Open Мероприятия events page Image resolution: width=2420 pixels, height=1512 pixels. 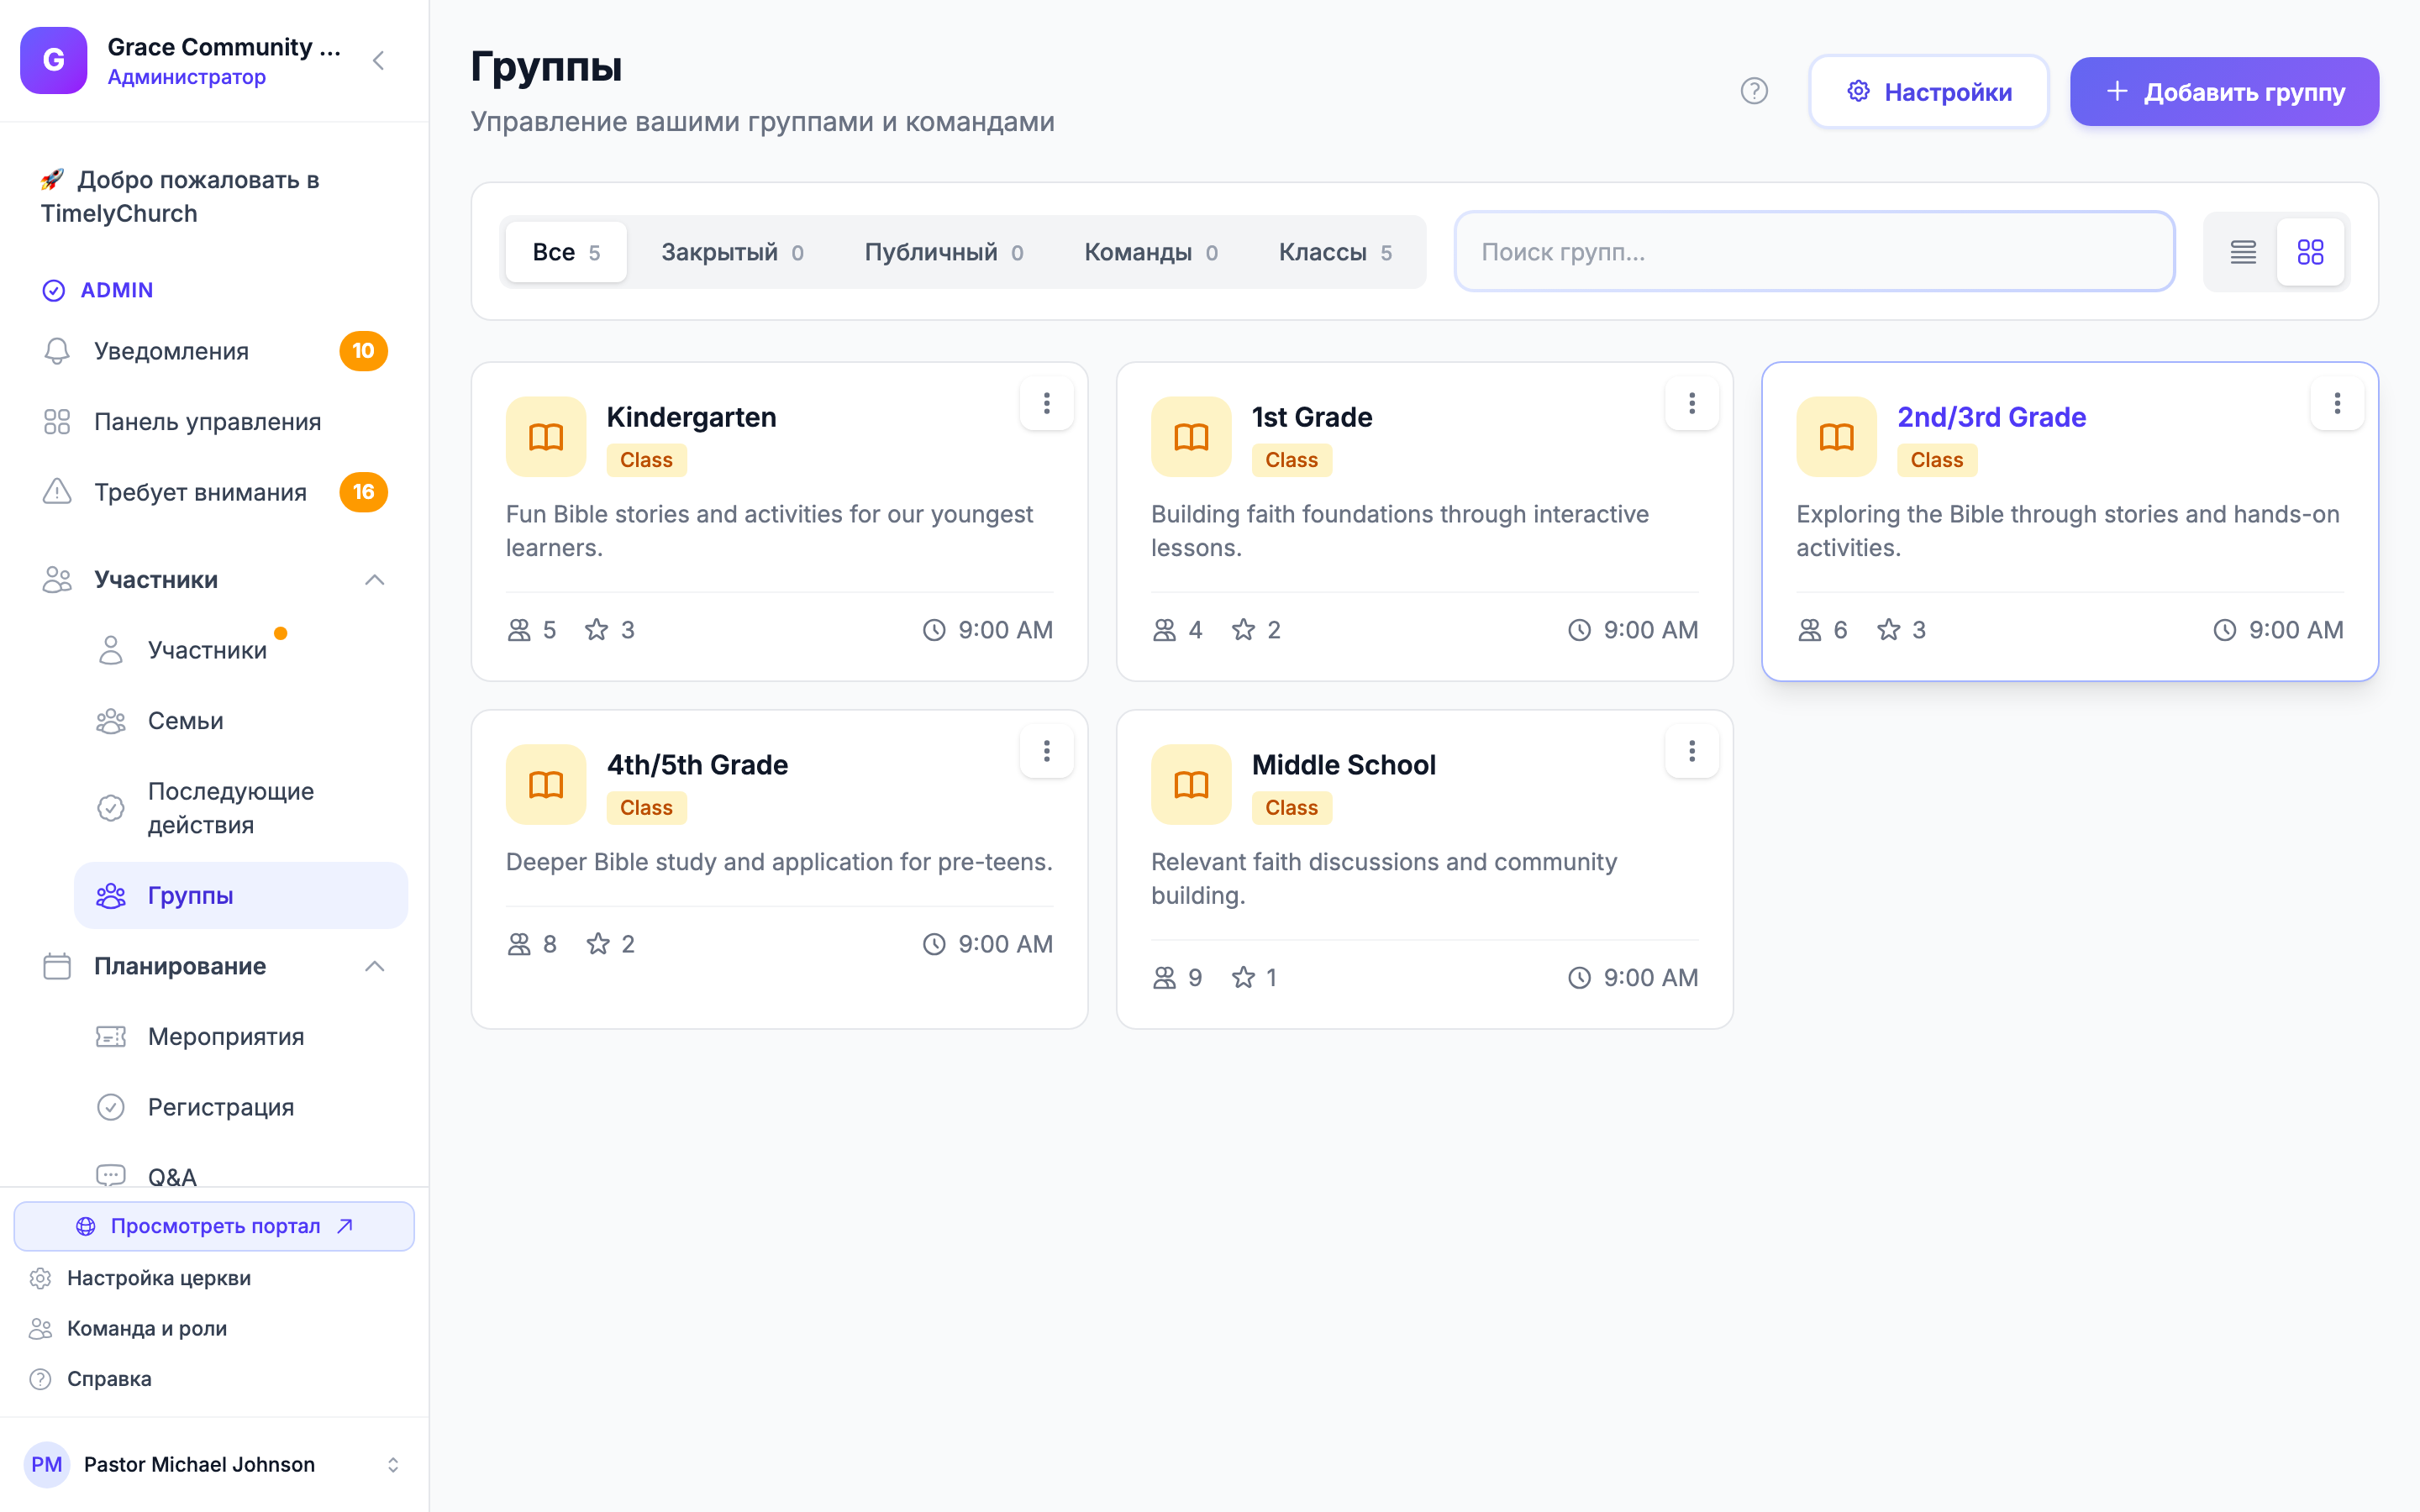pyautogui.click(x=241, y=1037)
